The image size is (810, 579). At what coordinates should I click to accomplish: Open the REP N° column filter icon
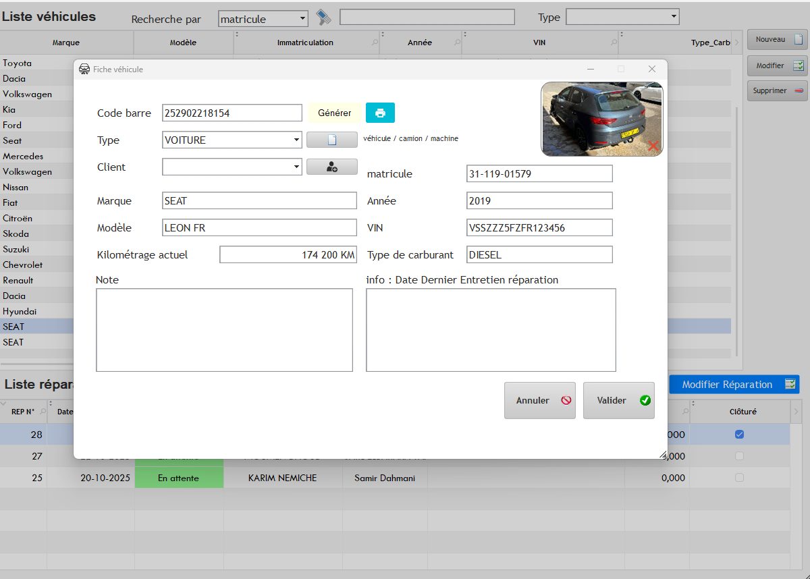click(x=42, y=411)
